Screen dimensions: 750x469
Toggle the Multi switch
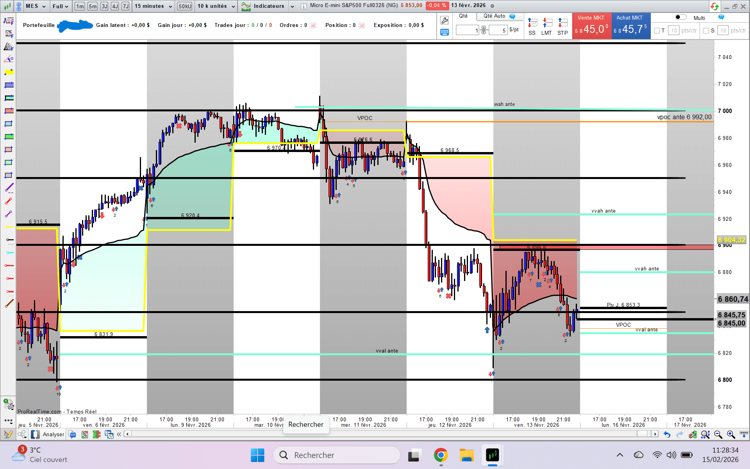coord(680,17)
